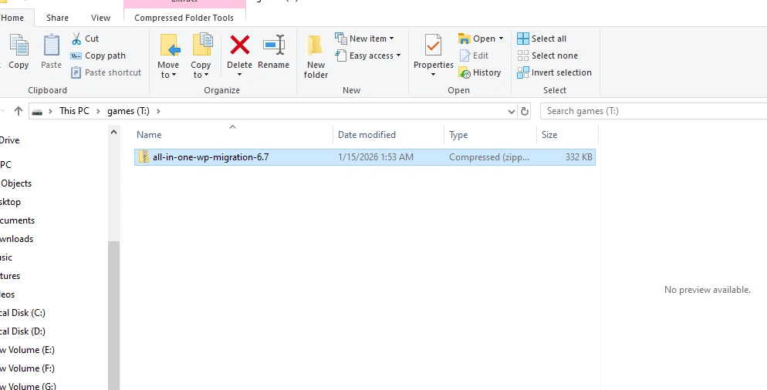This screenshot has height=390, width=767.
Task: Open address bar previous locations dropdown
Action: pyautogui.click(x=511, y=112)
